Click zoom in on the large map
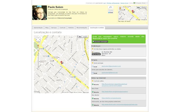 pos(38,50)
